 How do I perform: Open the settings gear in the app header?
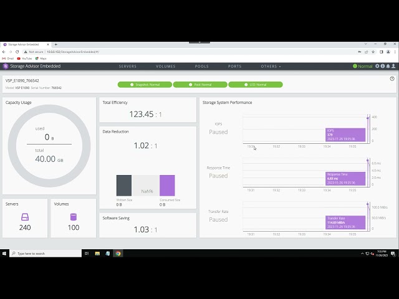[377, 66]
